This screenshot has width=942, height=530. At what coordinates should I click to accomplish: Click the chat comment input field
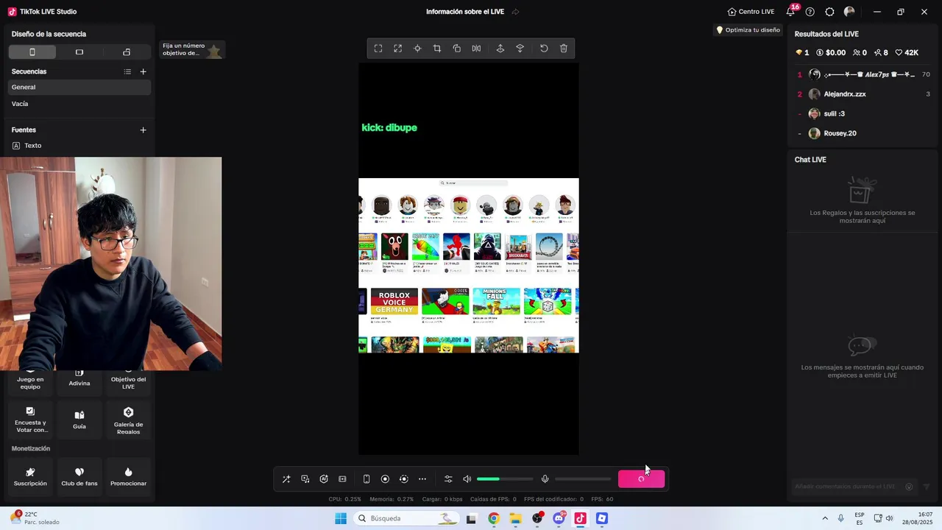click(x=854, y=487)
